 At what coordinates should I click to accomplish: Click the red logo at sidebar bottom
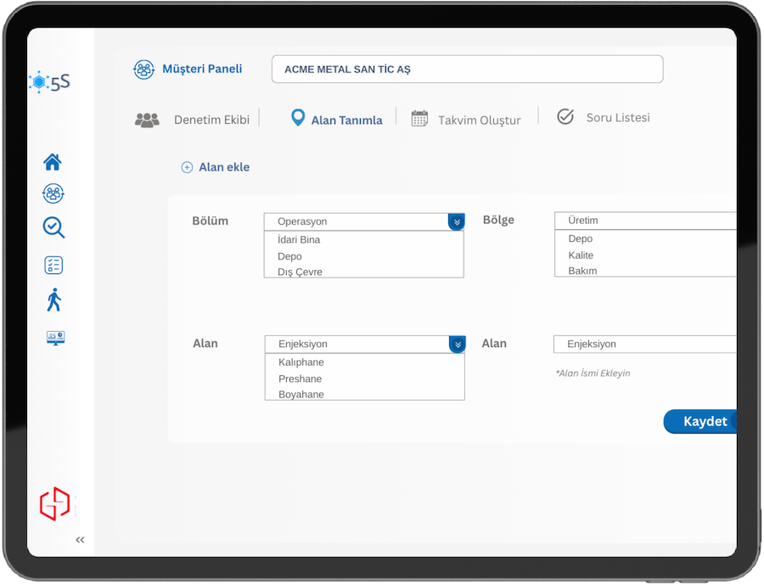pyautogui.click(x=55, y=503)
